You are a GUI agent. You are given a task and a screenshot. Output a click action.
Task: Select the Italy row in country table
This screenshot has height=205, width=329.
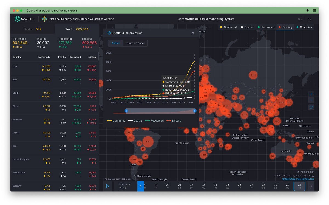click(54, 82)
